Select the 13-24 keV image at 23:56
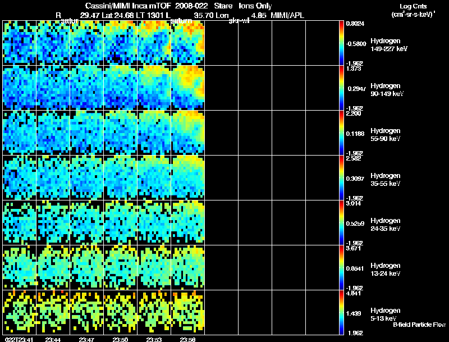Image resolution: width=449 pixels, height=342 pixels. tap(188, 268)
